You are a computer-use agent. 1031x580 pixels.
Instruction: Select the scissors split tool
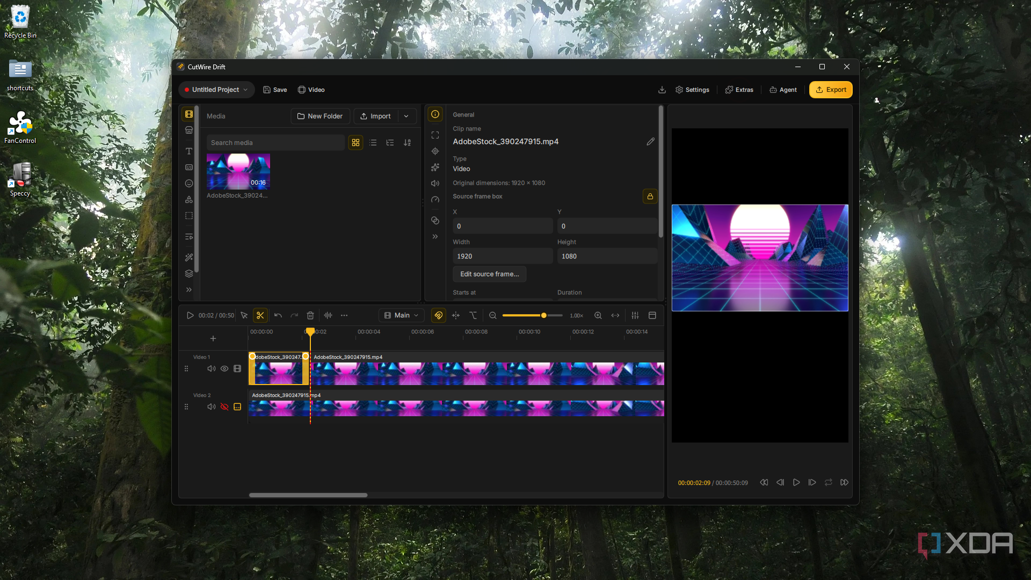click(x=260, y=315)
